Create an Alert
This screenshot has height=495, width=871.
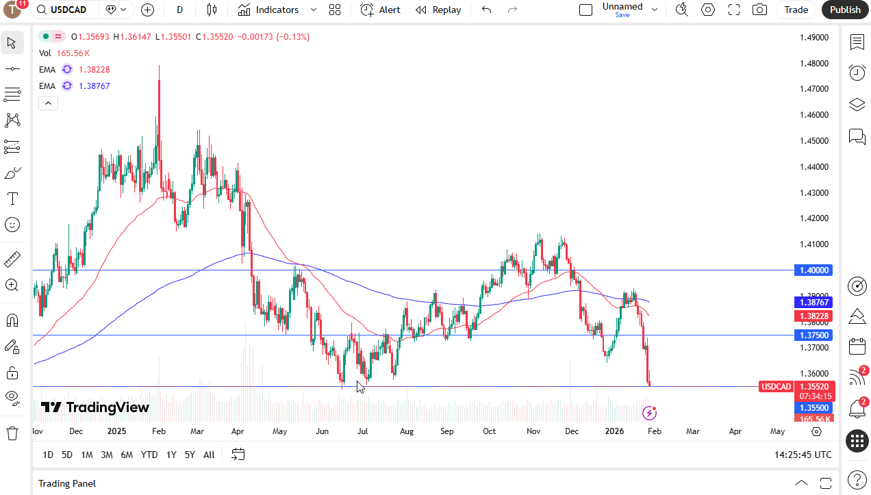tap(381, 10)
